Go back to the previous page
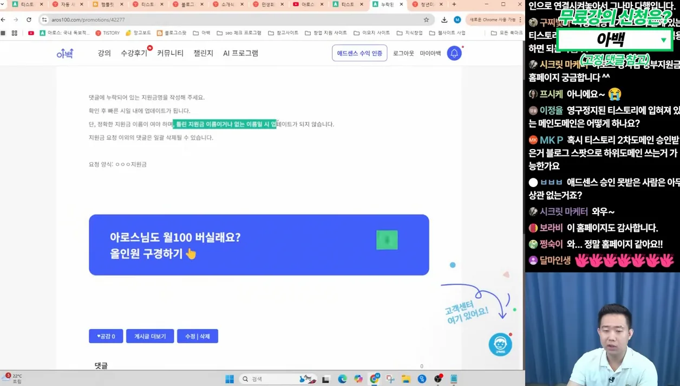The width and height of the screenshot is (680, 386). pos(4,20)
